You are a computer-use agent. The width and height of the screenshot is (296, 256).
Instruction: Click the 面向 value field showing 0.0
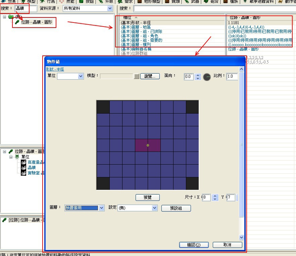pos(189,77)
